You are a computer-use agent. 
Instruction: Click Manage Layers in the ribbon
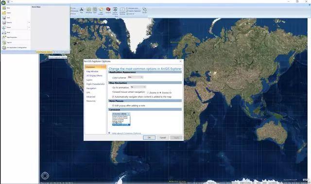pos(132,8)
